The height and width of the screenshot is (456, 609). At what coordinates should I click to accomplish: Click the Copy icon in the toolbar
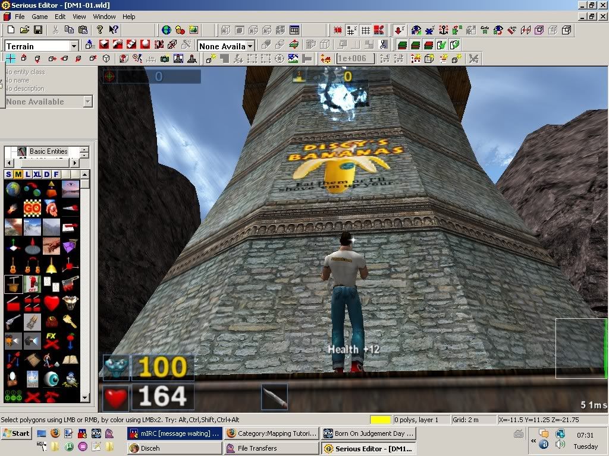(69, 30)
